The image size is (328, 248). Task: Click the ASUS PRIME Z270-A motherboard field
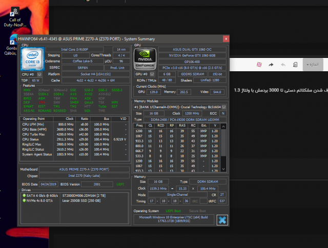(84, 170)
